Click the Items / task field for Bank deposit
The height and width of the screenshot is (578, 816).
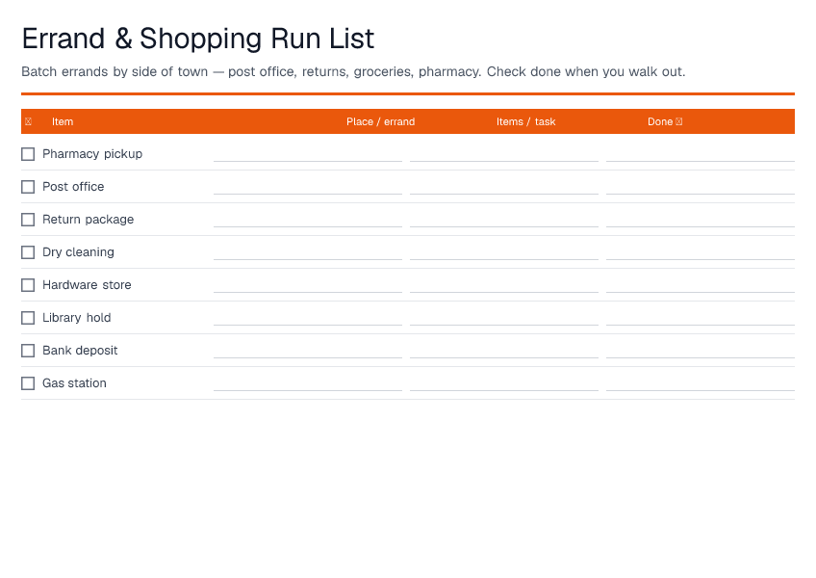tap(504, 352)
